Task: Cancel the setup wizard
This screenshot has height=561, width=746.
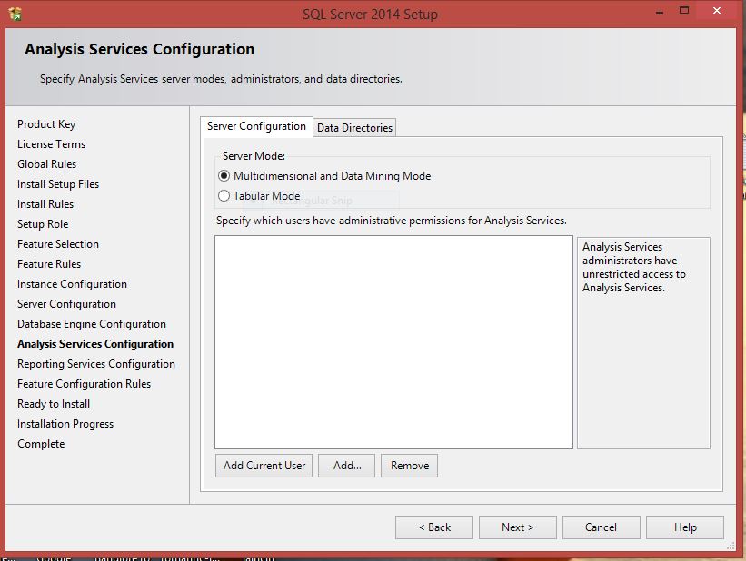Action: [601, 527]
